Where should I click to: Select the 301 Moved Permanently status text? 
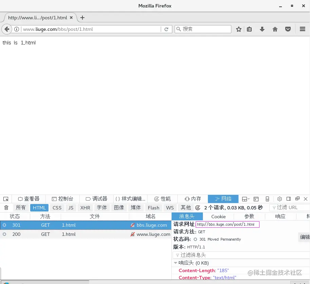click(220, 239)
